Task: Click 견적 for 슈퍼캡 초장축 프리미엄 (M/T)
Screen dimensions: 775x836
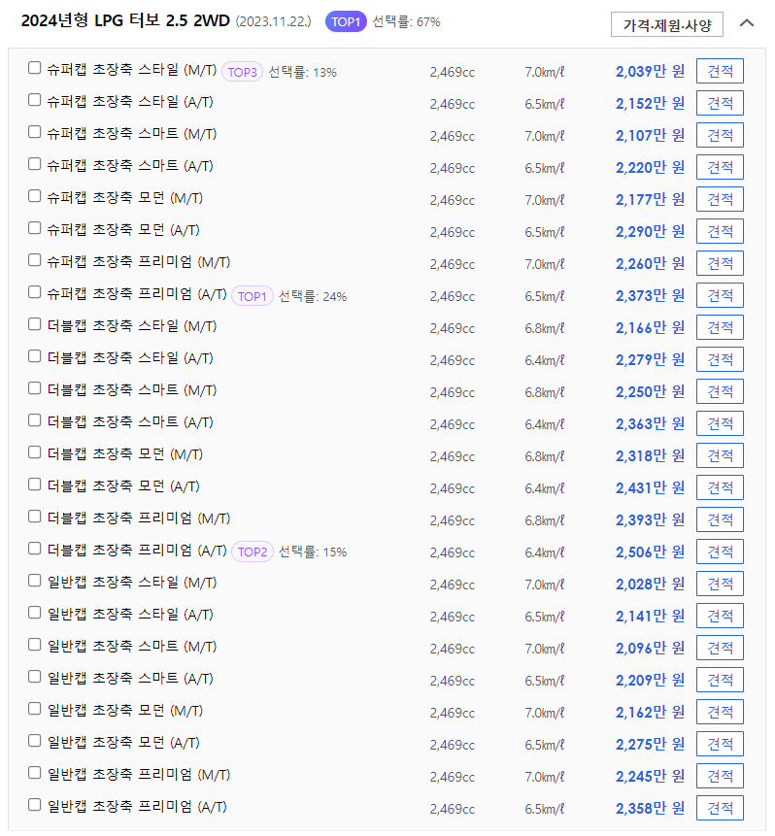Action: point(720,263)
